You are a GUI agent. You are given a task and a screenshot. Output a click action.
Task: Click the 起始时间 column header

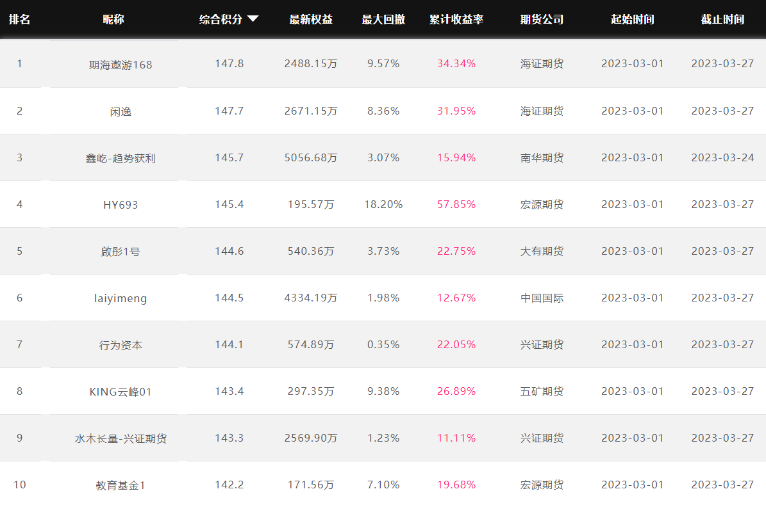point(633,19)
